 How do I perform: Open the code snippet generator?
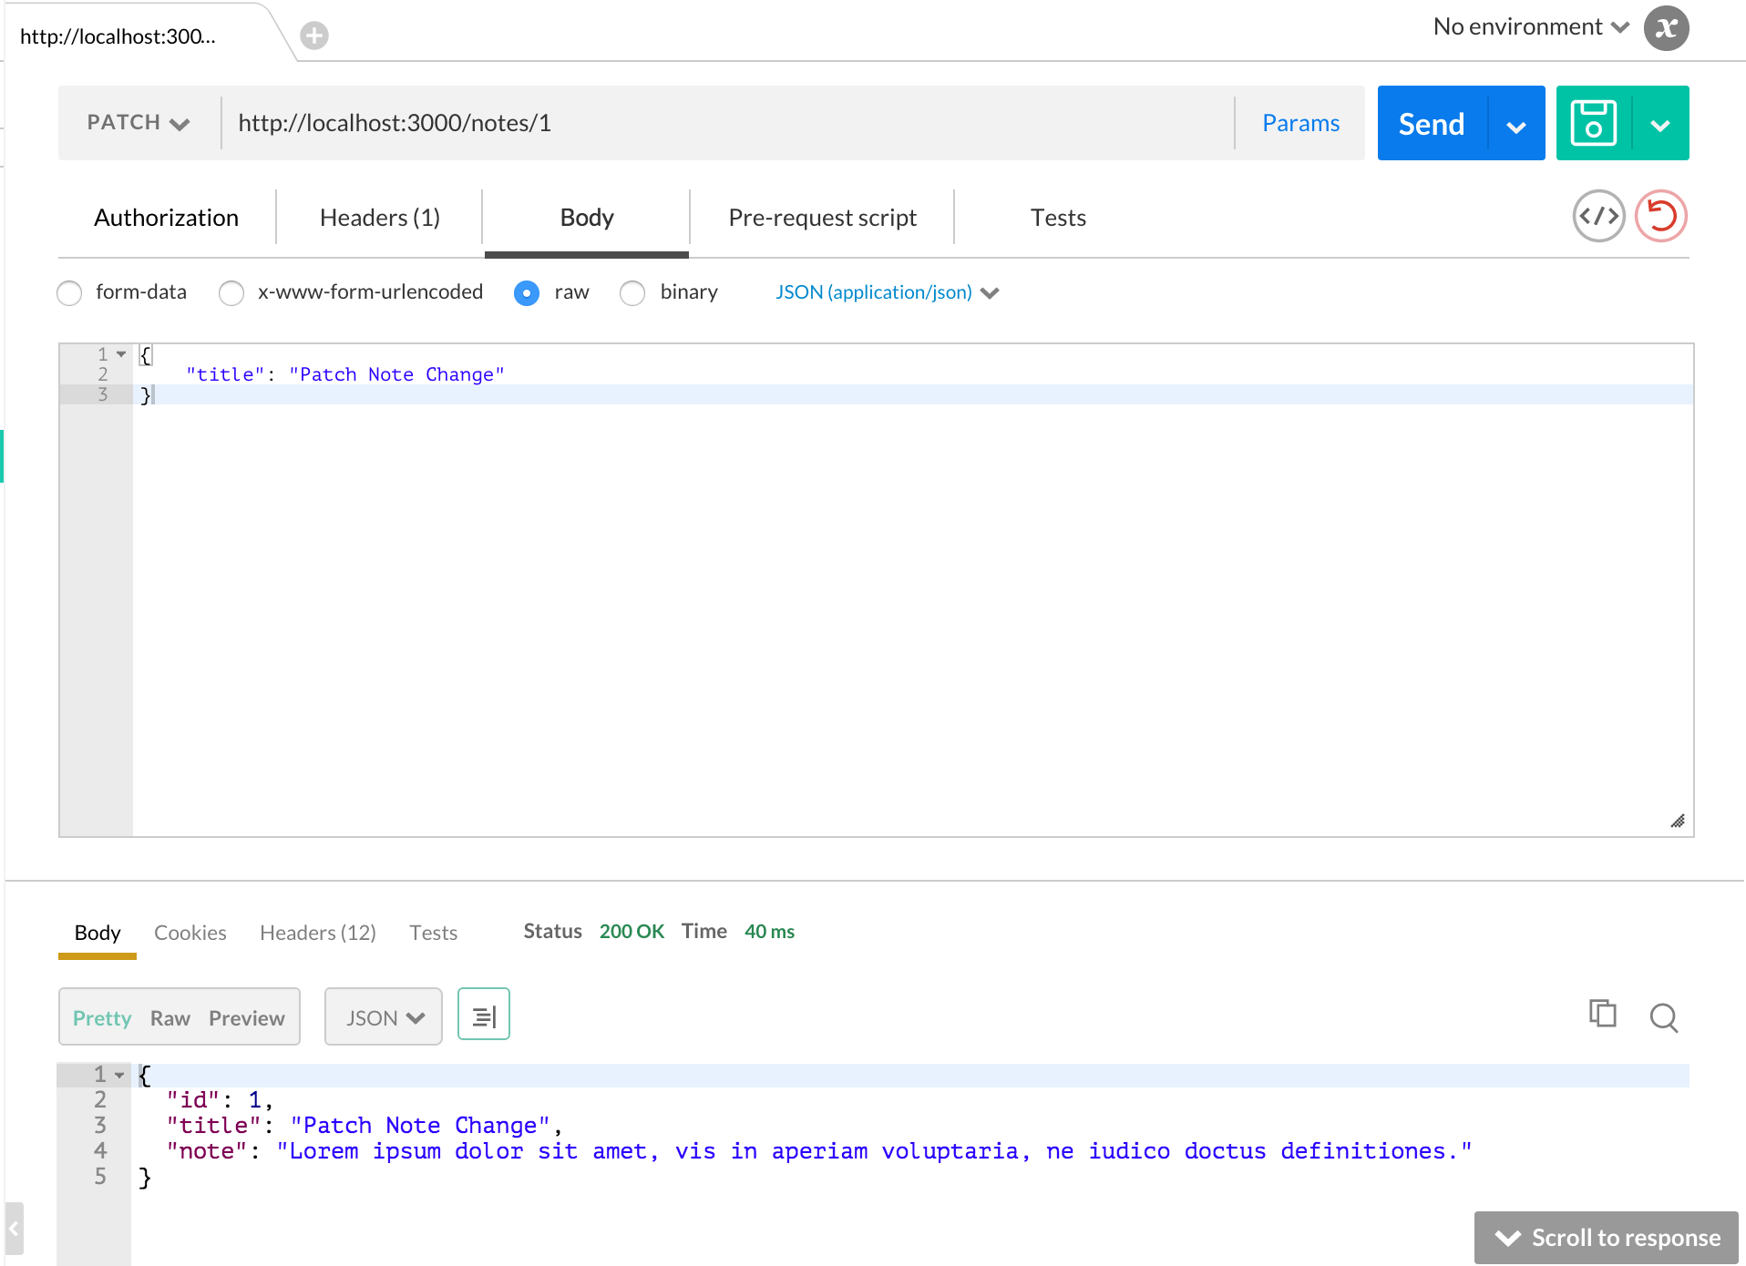click(x=1598, y=216)
